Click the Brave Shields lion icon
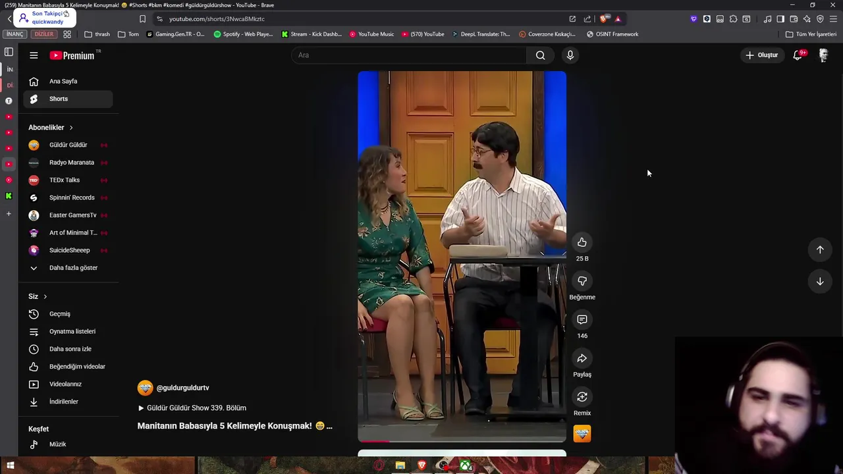 (x=603, y=19)
